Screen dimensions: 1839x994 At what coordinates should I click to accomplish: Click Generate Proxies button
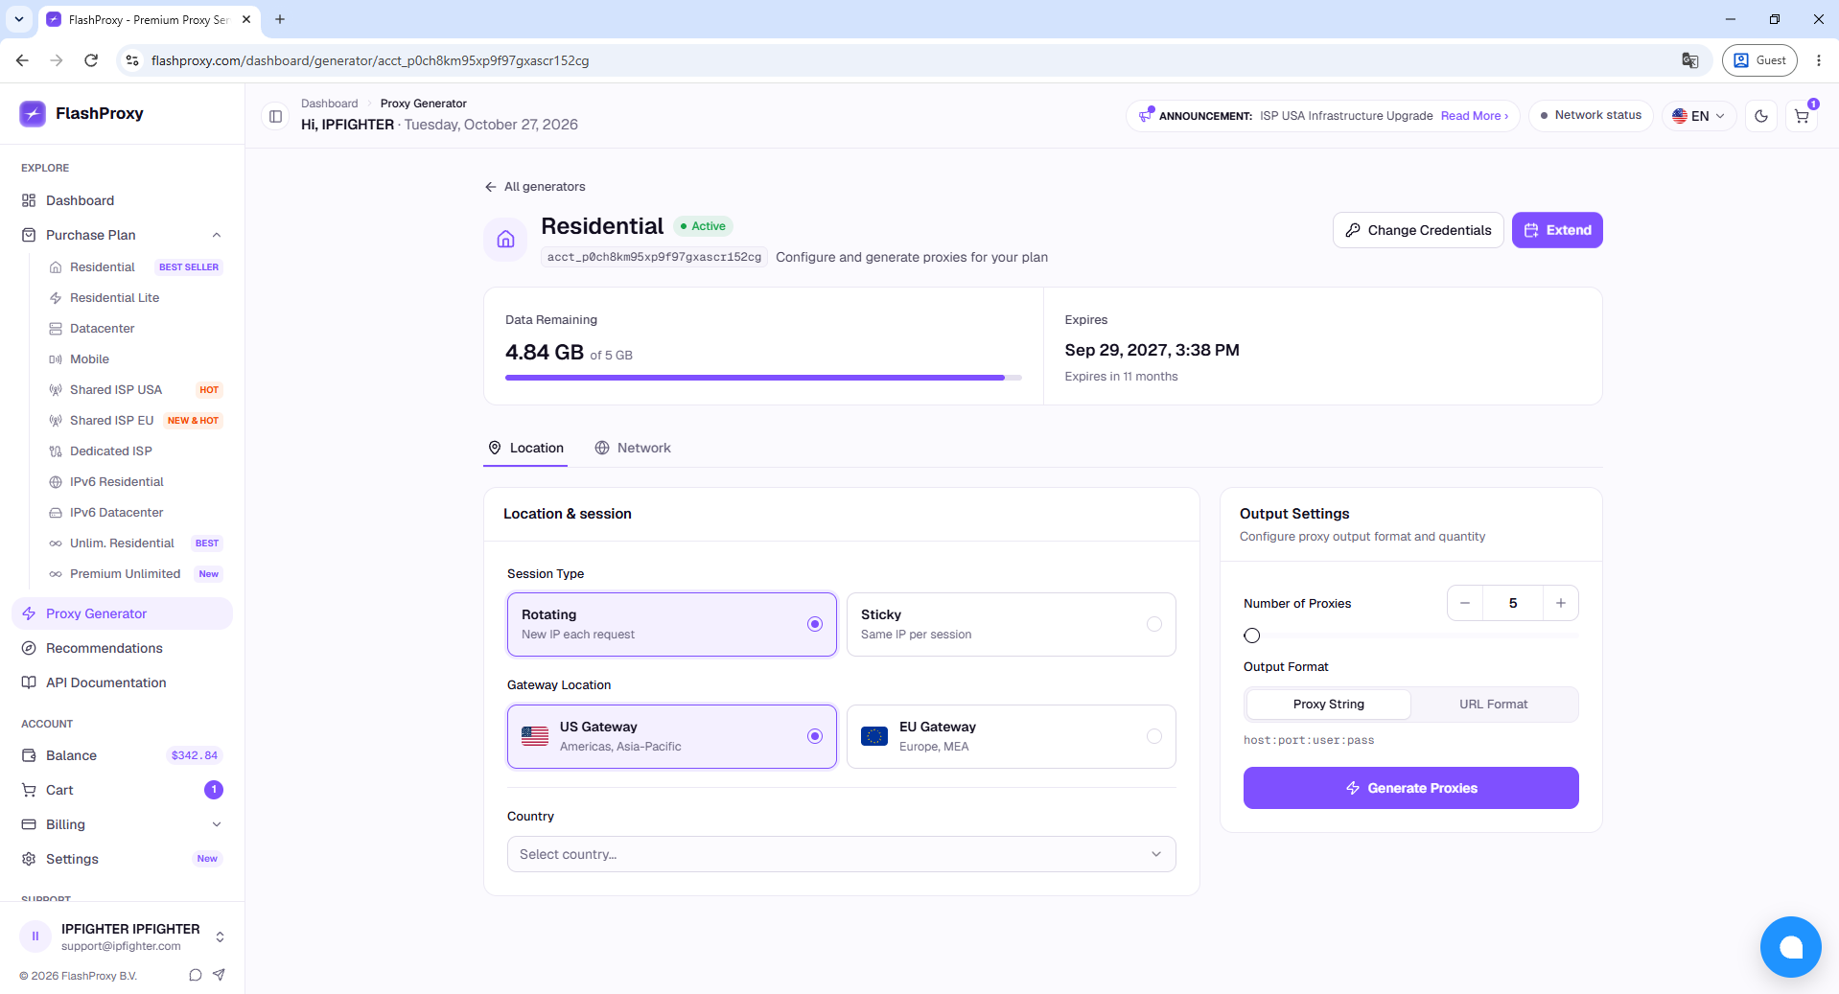point(1411,788)
